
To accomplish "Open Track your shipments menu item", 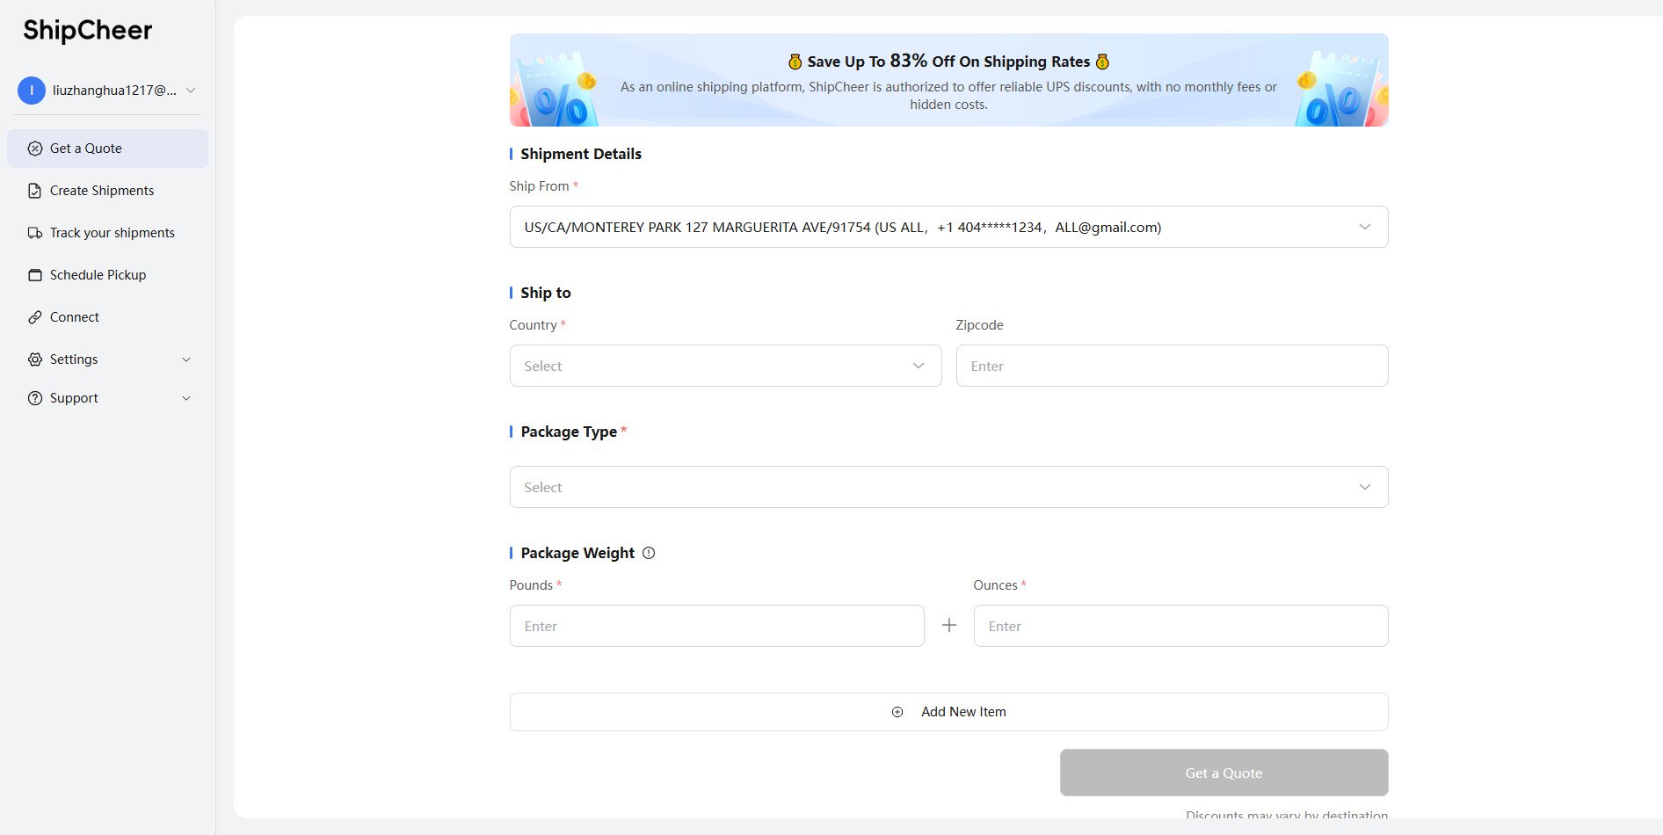I will point(113,233).
